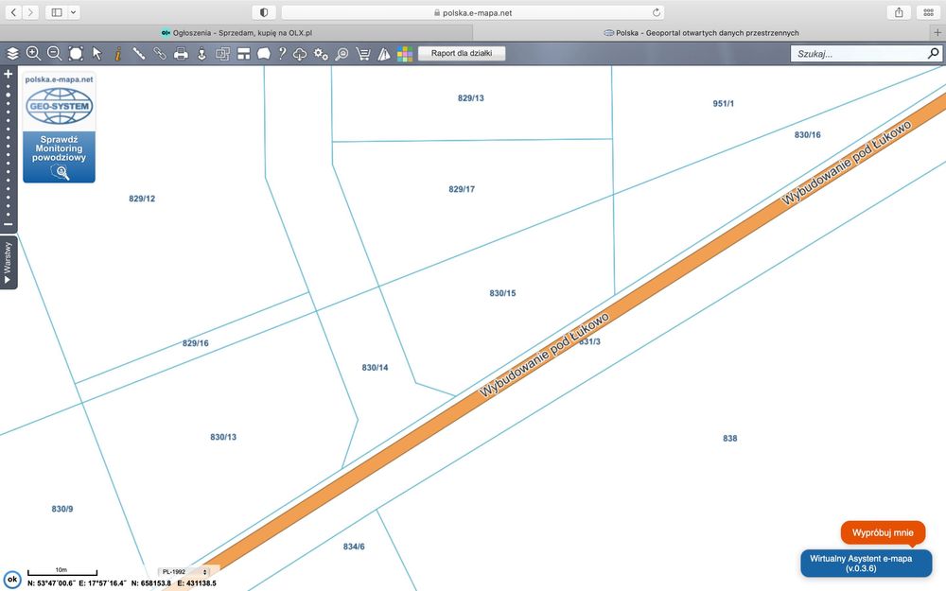Click parcel label 829/12

142,199
